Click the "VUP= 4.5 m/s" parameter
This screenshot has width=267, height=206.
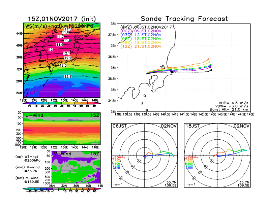tap(233, 103)
